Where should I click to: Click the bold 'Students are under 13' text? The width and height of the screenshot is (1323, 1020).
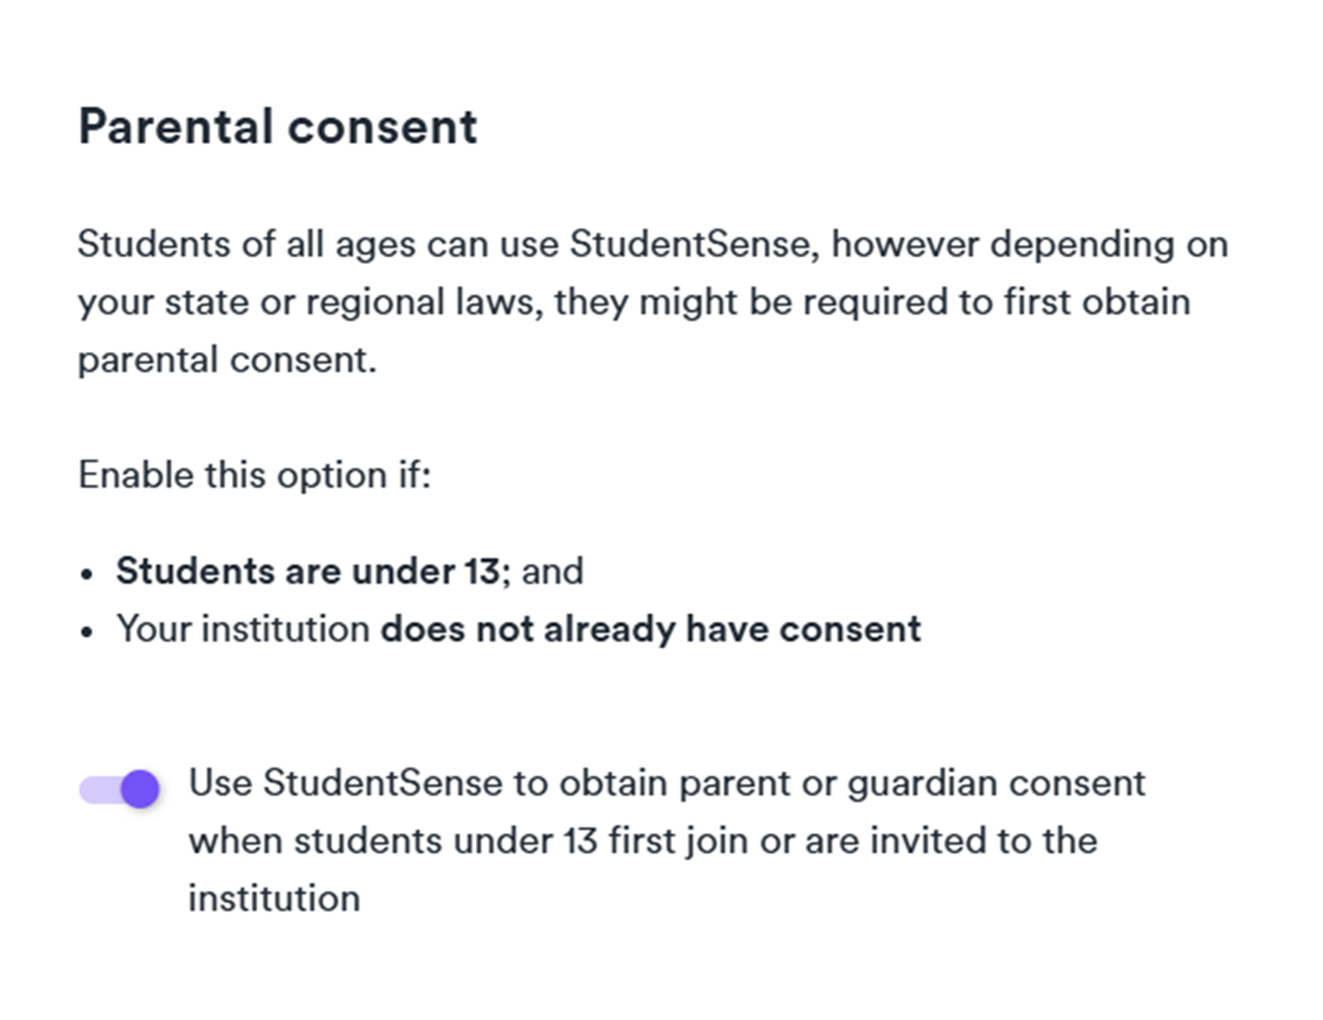tap(308, 571)
